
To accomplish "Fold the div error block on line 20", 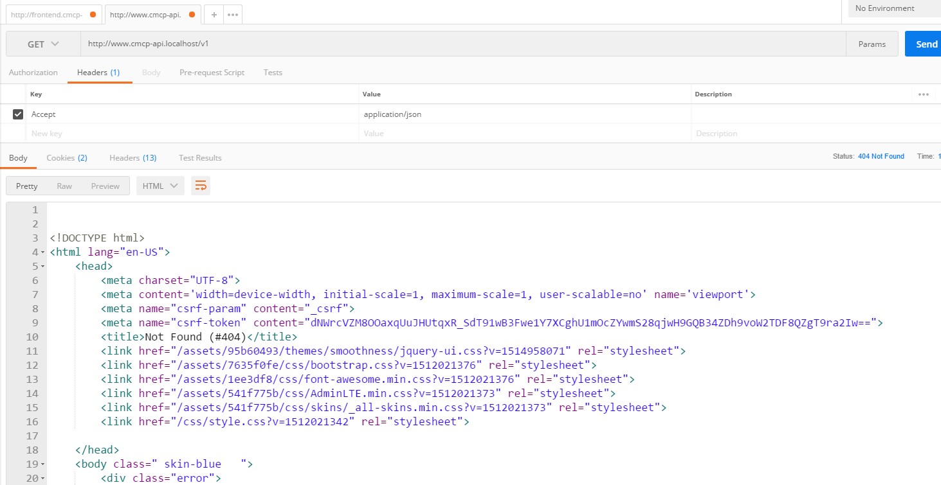I will (x=43, y=479).
